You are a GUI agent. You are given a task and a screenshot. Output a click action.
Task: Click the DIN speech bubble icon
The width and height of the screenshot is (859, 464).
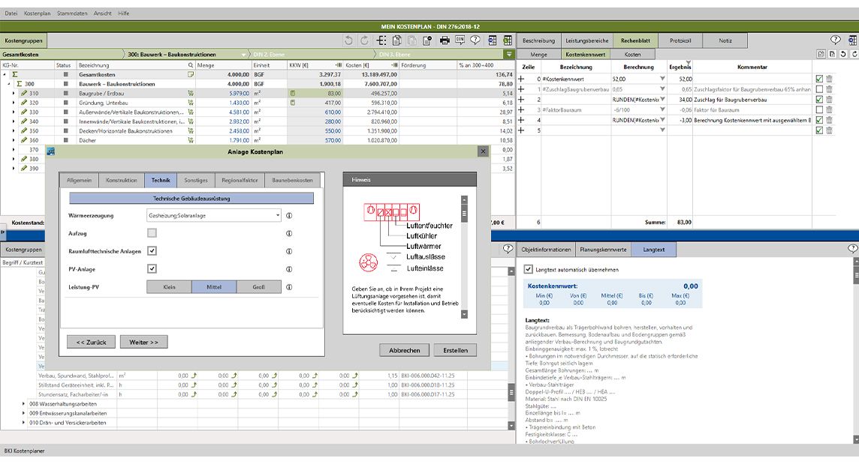tap(459, 40)
